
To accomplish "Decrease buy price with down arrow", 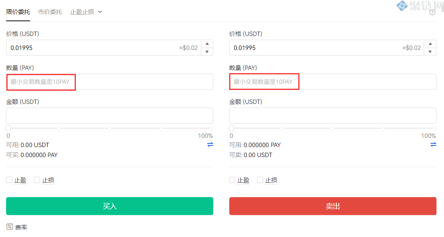I will coord(207,52).
